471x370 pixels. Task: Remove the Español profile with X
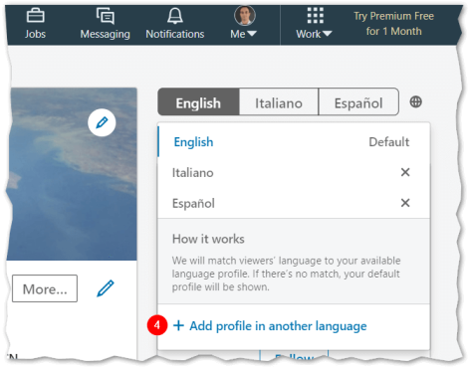pyautogui.click(x=405, y=203)
